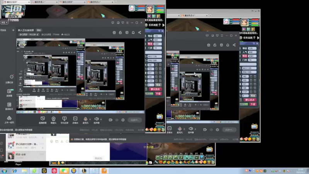
Task: Click the 修改 button beside the stream title
Action: [39, 30]
